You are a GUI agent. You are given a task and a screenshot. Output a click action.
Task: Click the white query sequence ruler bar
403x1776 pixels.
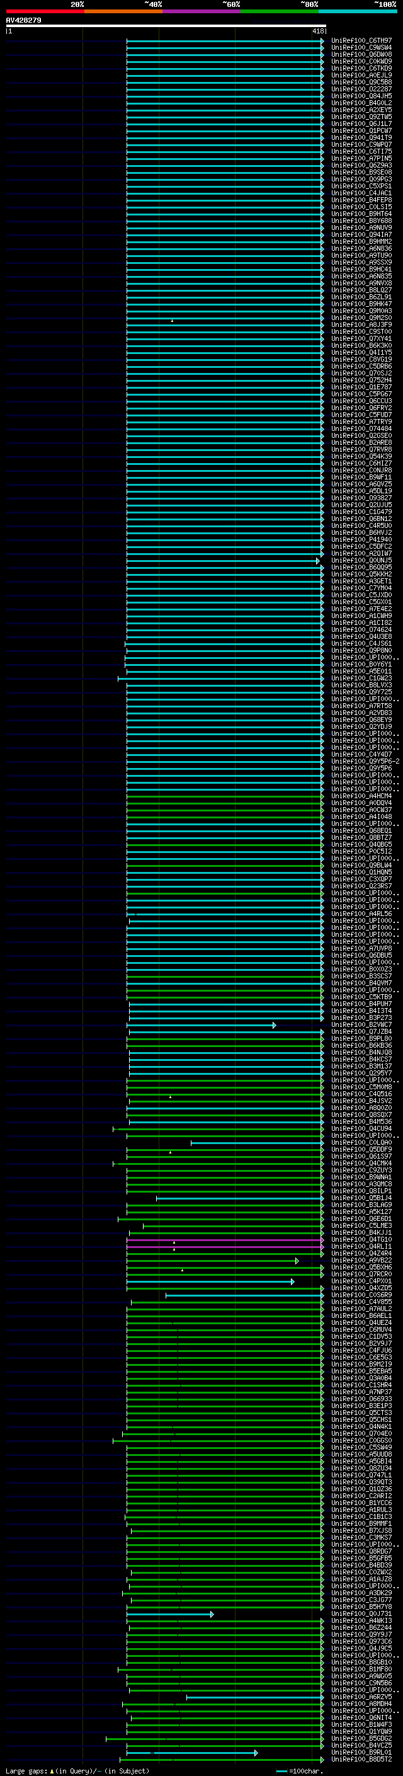(x=166, y=26)
